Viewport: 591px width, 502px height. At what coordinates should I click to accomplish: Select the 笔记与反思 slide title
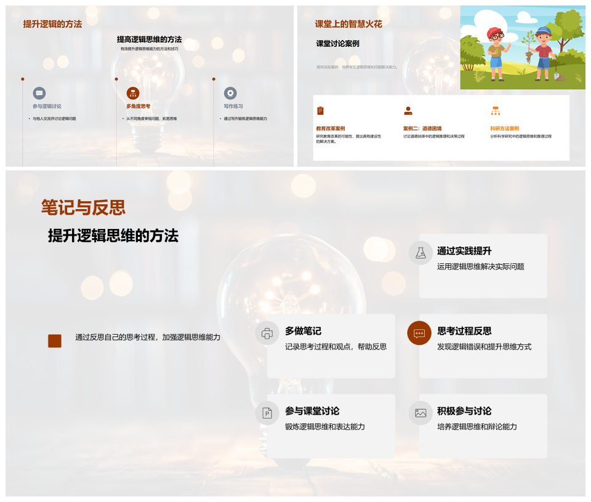pyautogui.click(x=83, y=207)
